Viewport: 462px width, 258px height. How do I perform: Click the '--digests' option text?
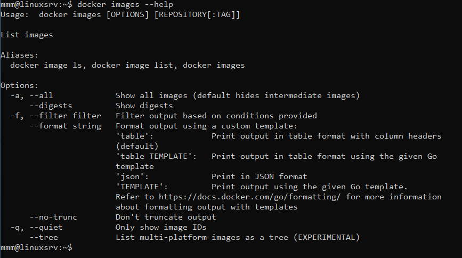(51, 106)
